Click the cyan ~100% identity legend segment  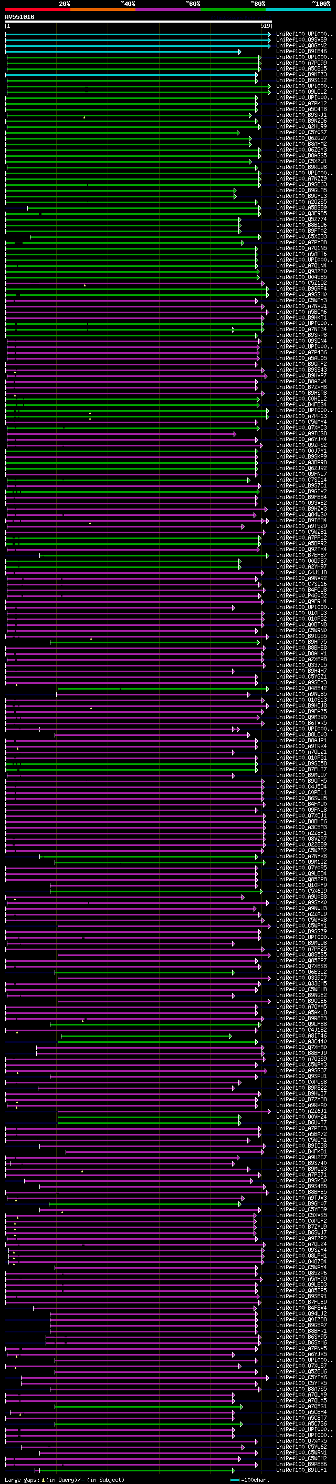point(299,9)
